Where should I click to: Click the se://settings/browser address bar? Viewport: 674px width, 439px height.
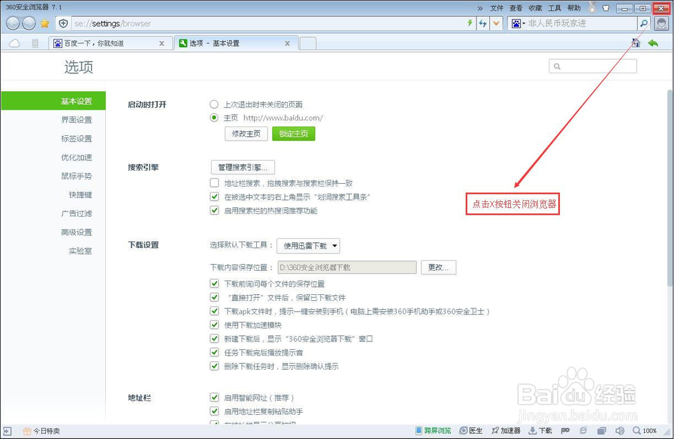coord(269,24)
